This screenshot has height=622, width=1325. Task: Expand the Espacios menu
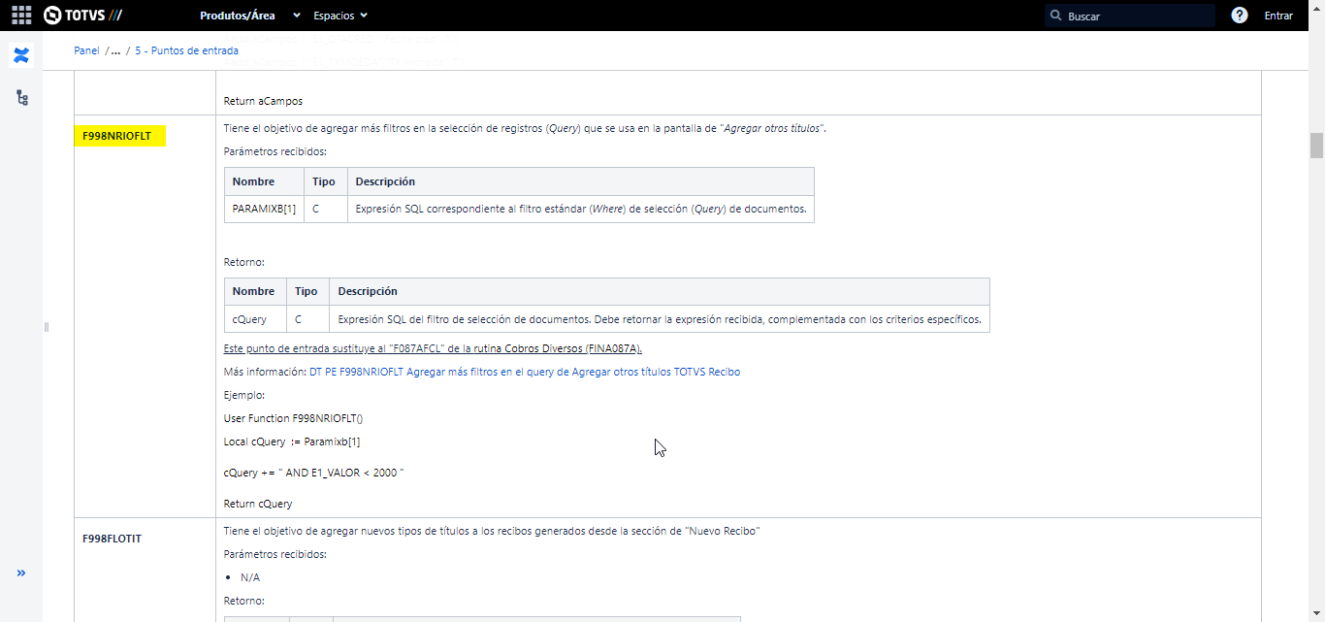[340, 16]
